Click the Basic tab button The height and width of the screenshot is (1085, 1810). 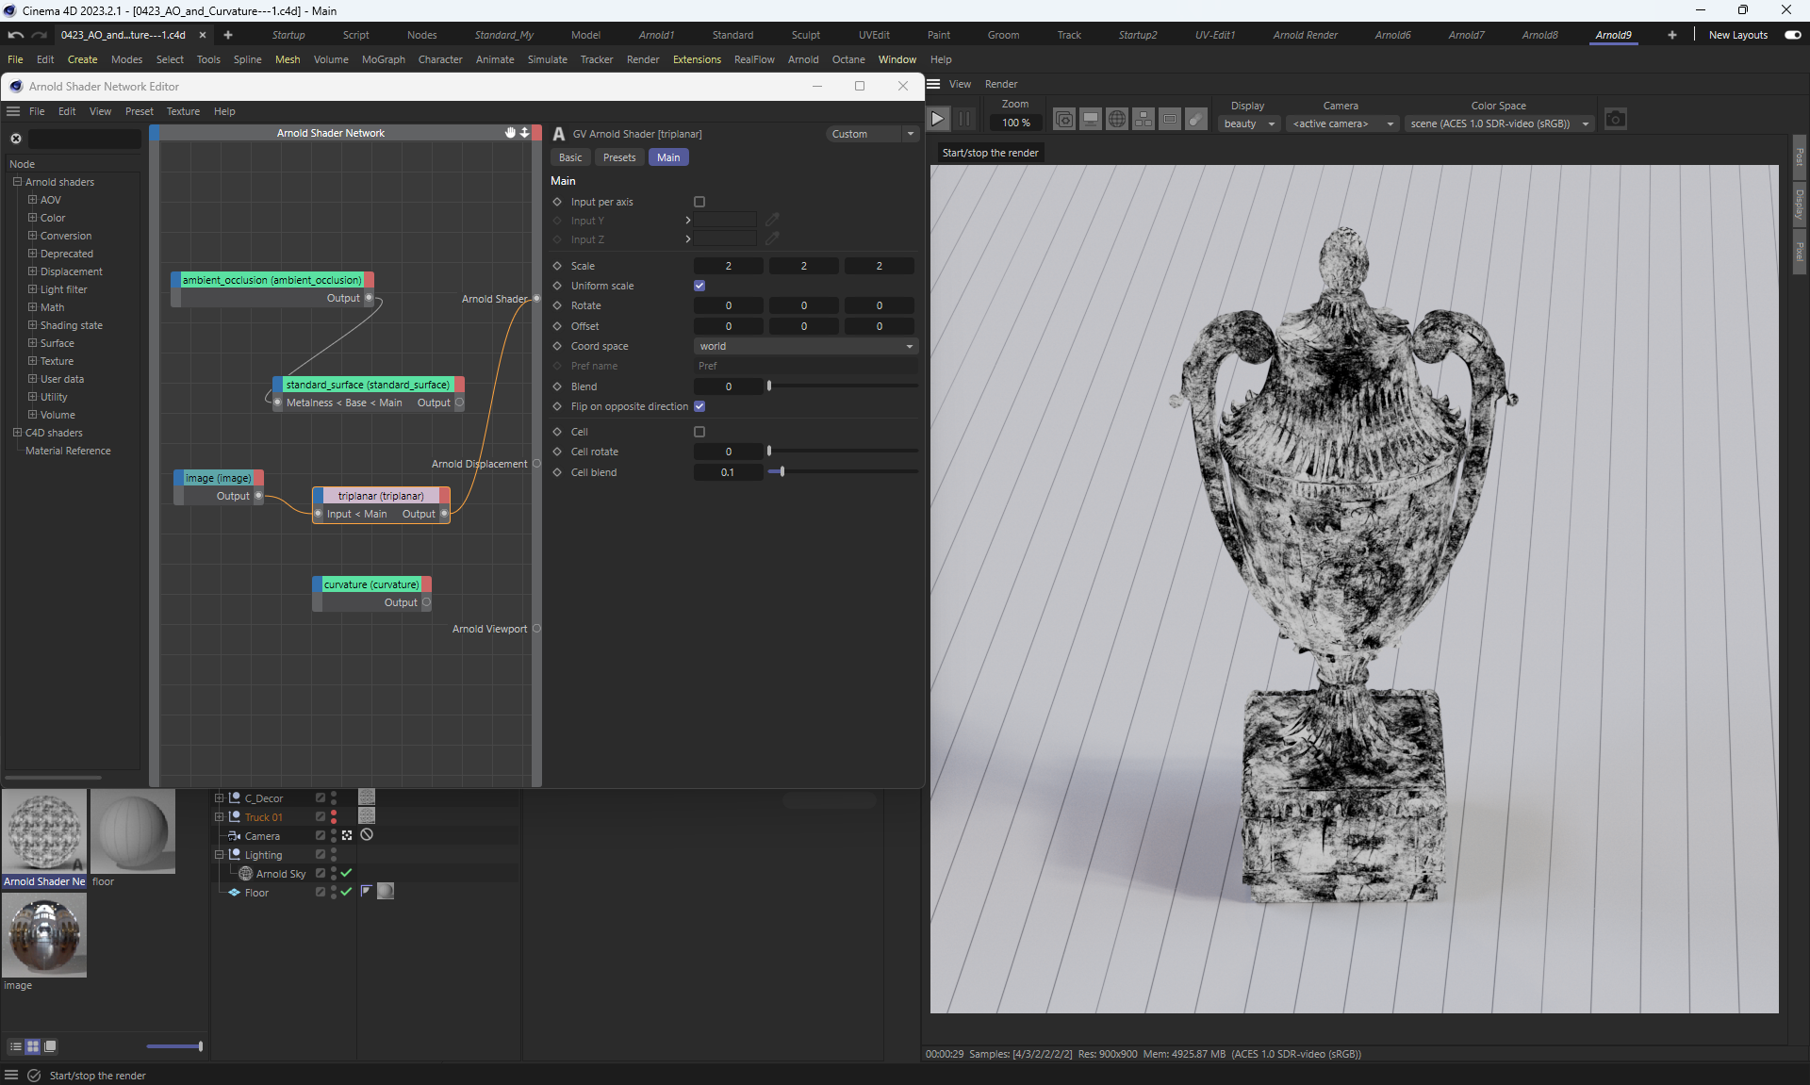click(570, 157)
